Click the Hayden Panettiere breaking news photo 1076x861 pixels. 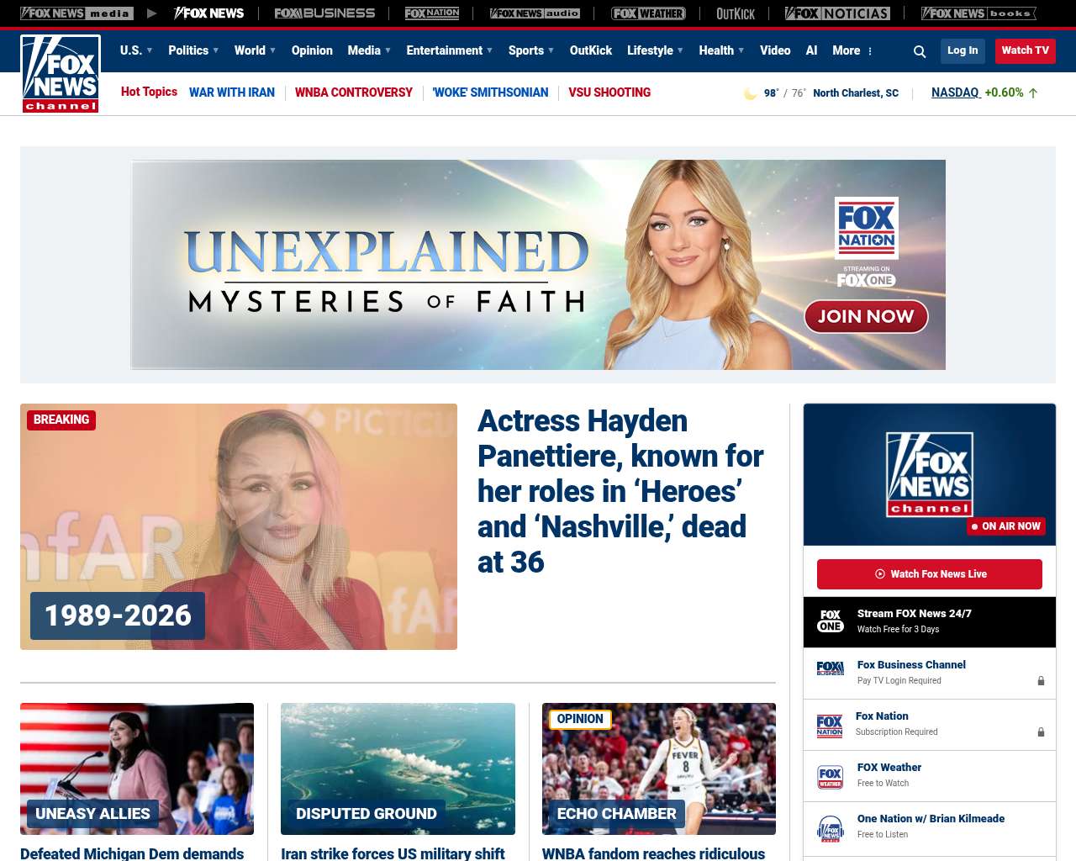point(239,526)
